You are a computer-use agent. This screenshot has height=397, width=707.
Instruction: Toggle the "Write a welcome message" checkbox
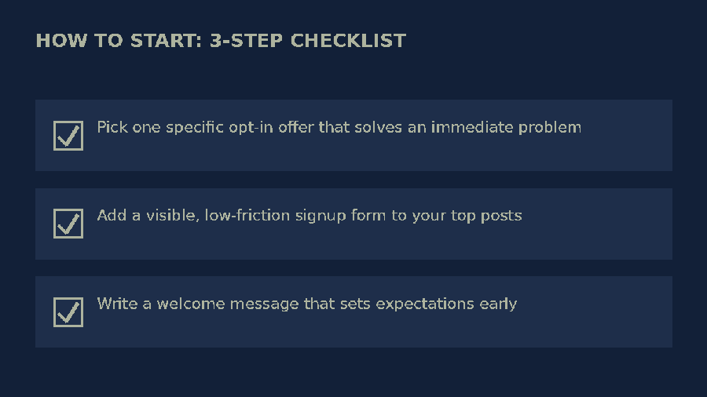[68, 312]
